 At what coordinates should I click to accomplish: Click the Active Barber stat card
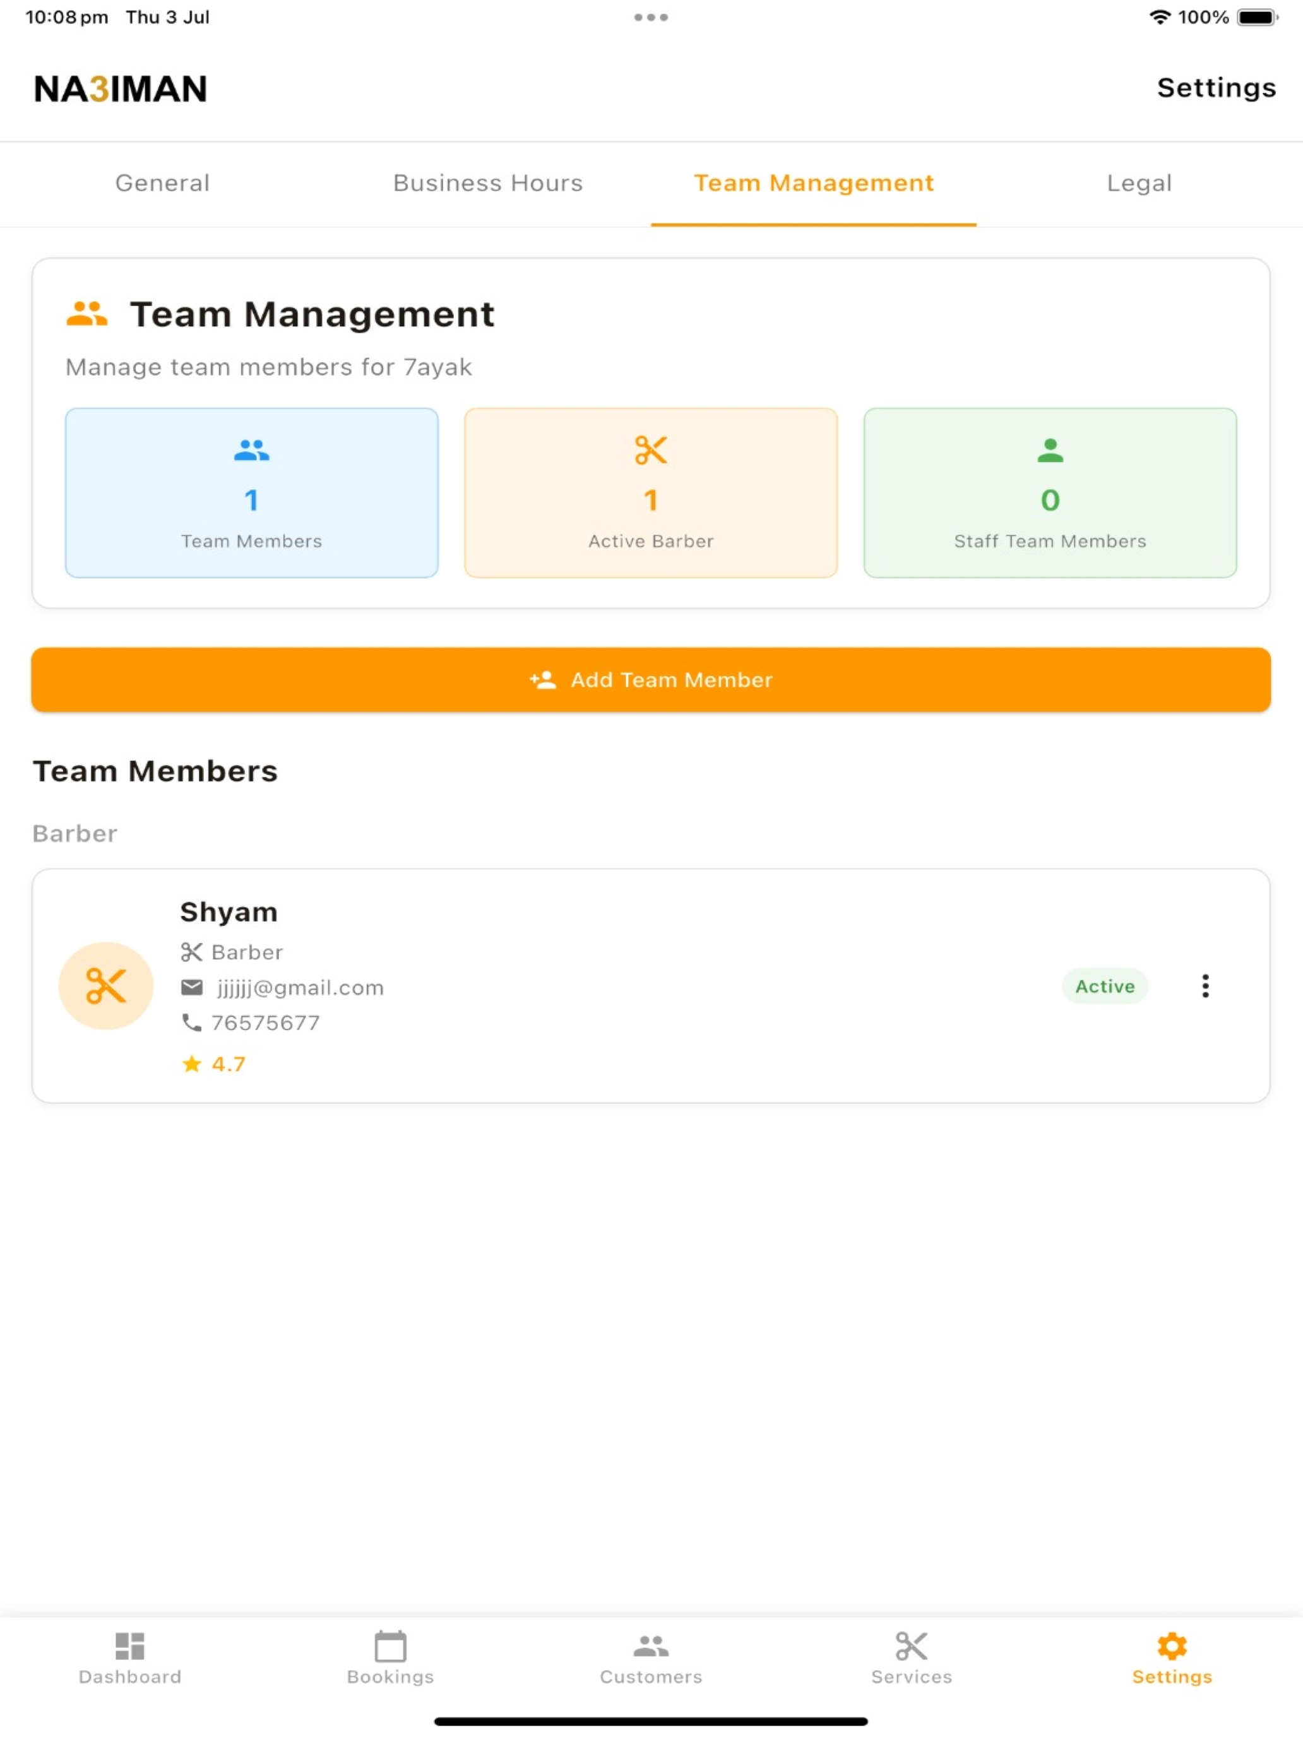tap(651, 493)
